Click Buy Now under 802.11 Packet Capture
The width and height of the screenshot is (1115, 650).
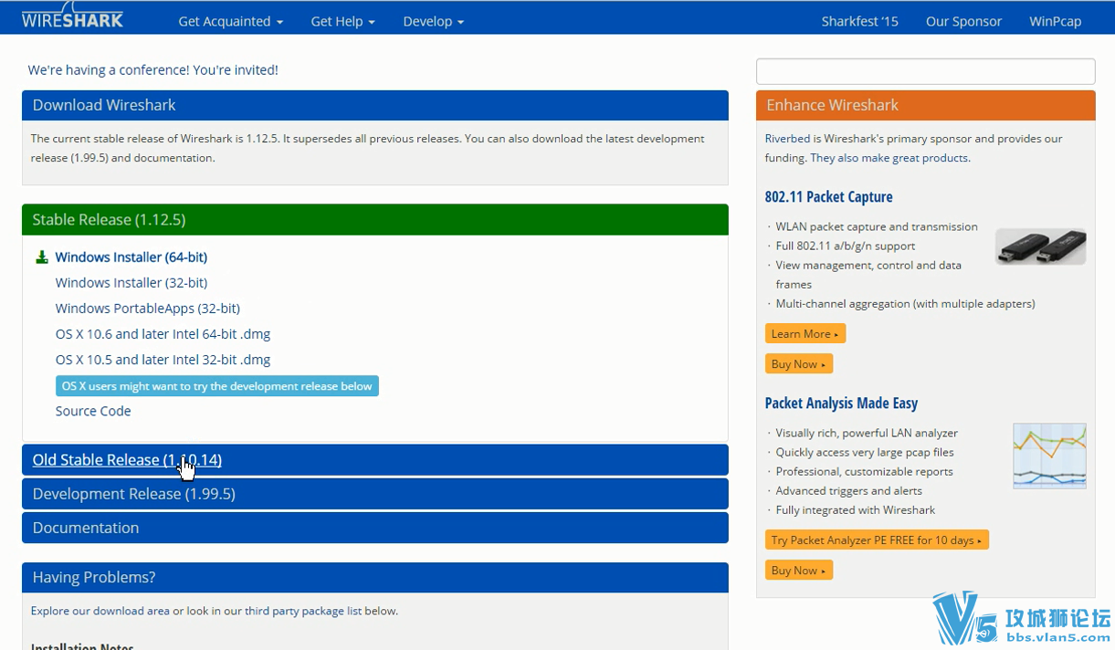click(799, 364)
